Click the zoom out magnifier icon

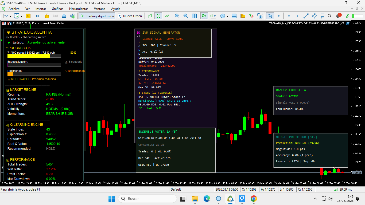tap(186, 16)
